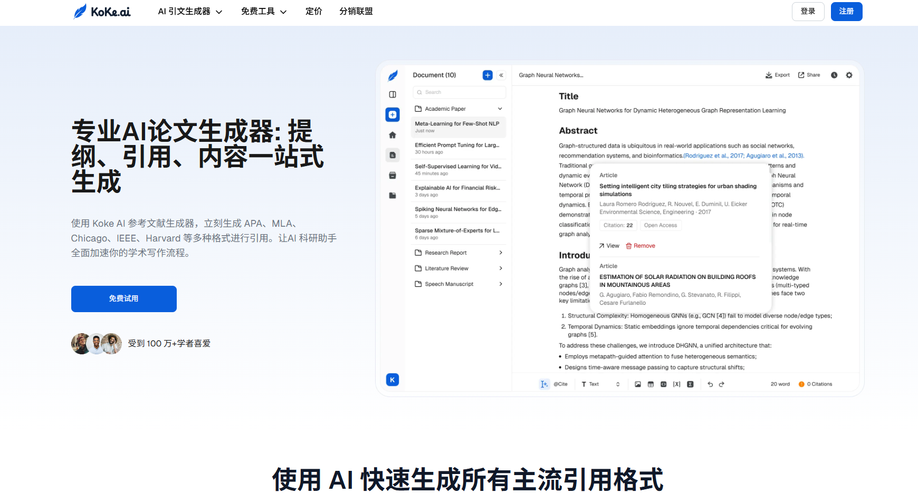
Task: Click the double-chevron collapse button for the document panel
Action: 501,75
